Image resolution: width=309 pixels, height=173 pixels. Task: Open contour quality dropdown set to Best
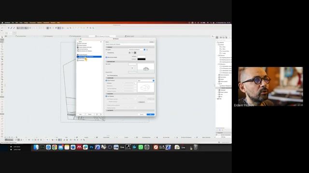[146, 81]
